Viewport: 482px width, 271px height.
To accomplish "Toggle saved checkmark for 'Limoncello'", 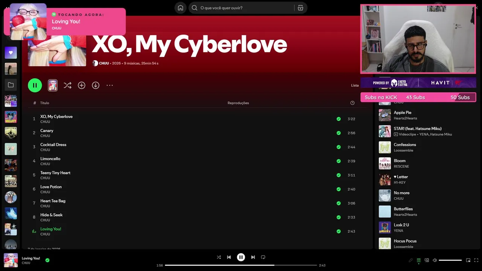I will coord(339,161).
